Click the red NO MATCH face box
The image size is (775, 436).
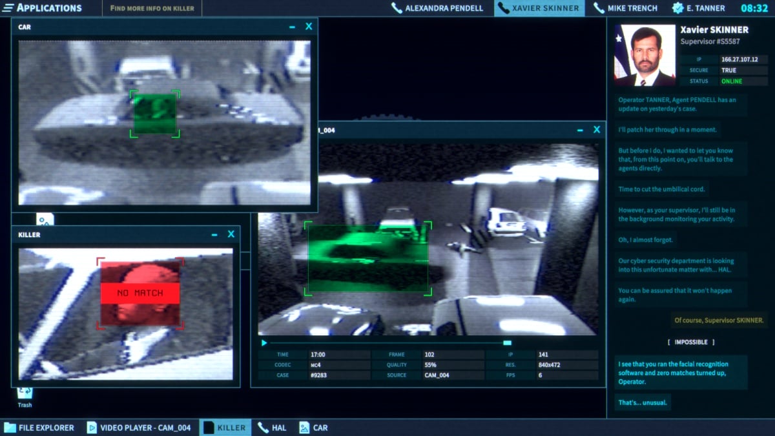pos(140,293)
